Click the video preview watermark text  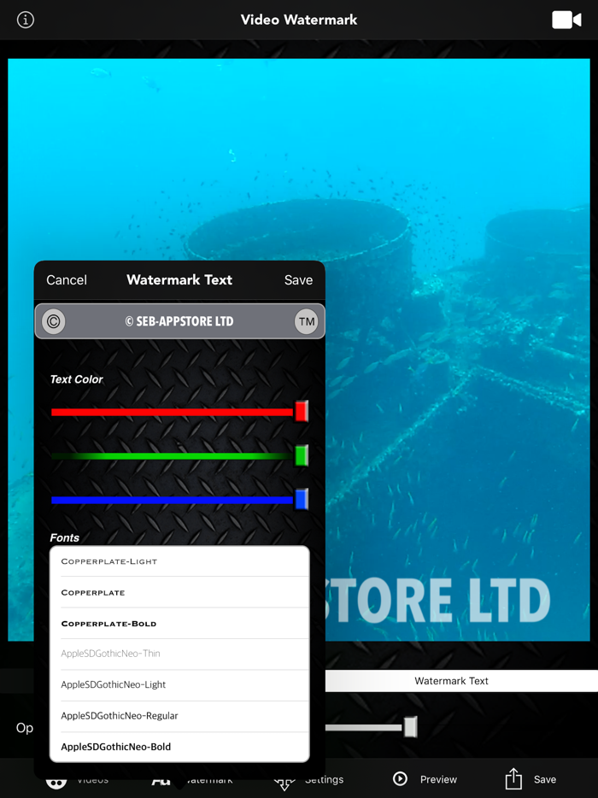(x=437, y=601)
